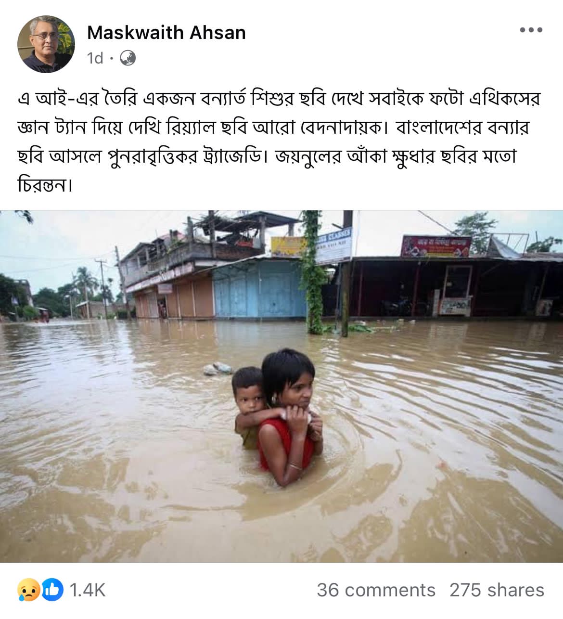Image resolution: width=563 pixels, height=619 pixels.
Task: Open the three-dot post options menu
Action: [x=531, y=30]
